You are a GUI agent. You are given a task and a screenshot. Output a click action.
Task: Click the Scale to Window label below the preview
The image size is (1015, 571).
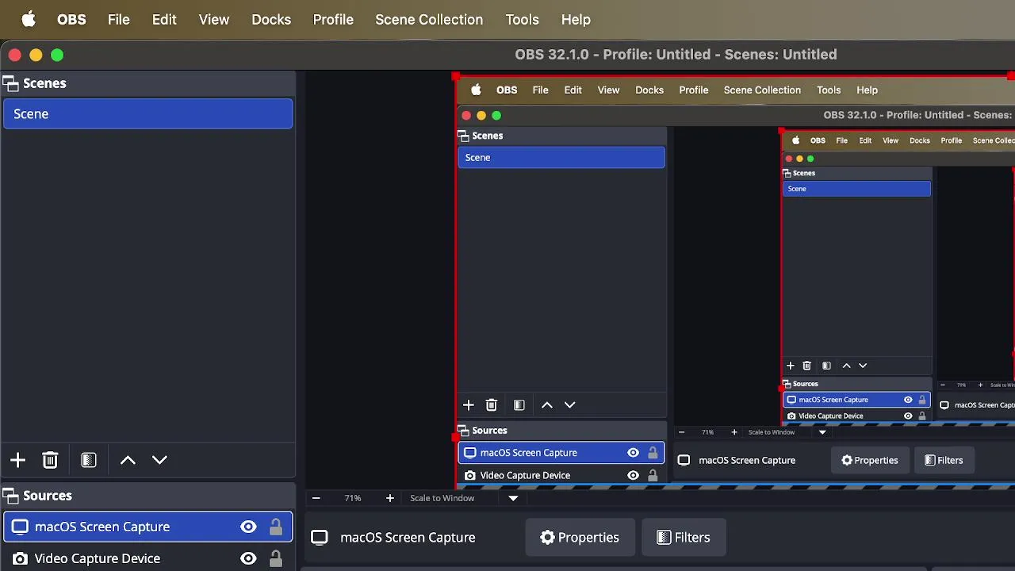pos(442,498)
